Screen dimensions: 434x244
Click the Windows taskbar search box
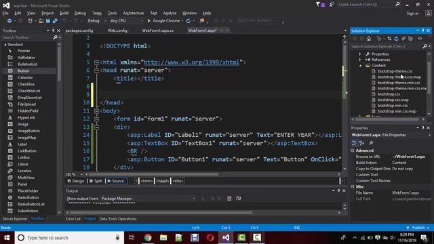point(69,238)
